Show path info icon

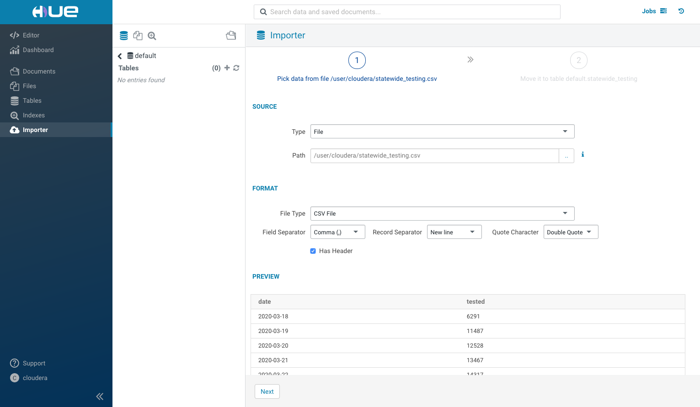(582, 154)
